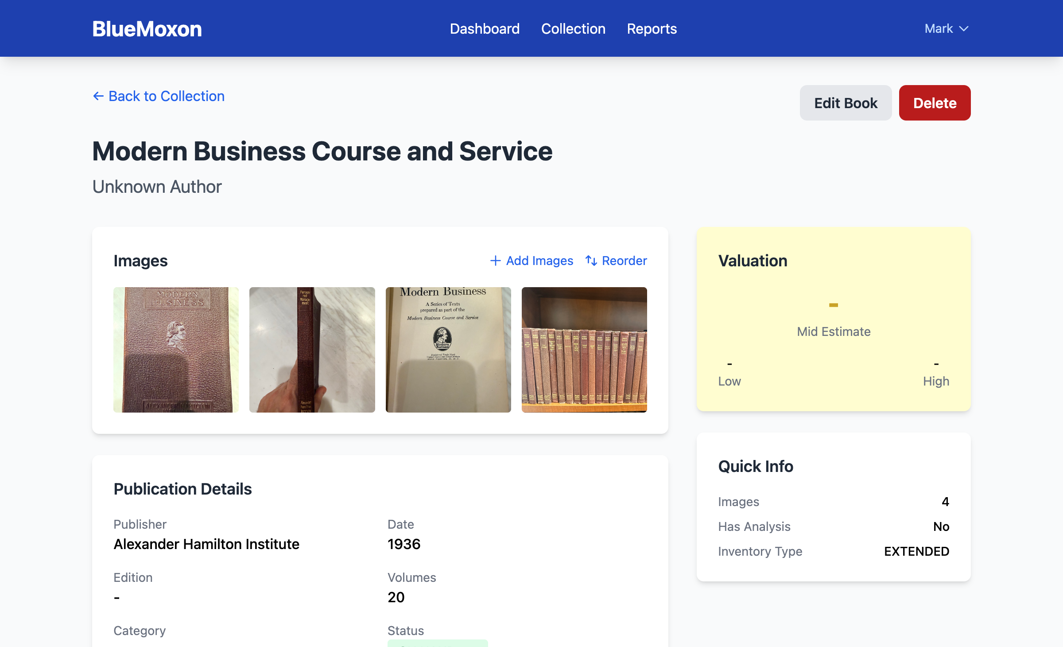Open the title page image thumbnail

point(448,350)
